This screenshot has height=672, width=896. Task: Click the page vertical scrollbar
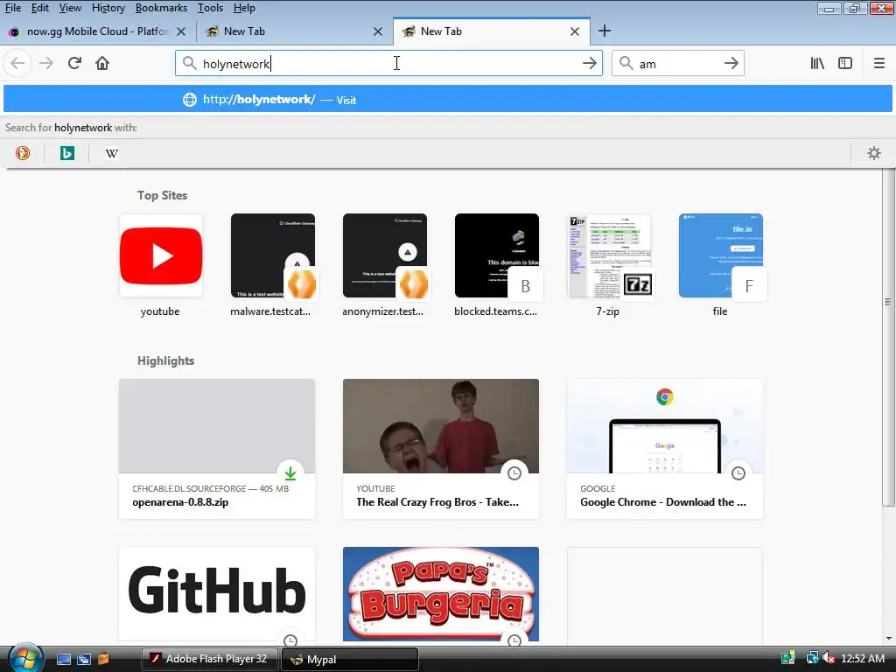[x=888, y=337]
